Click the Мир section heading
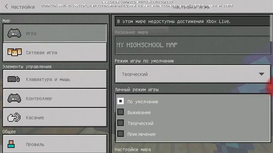Viewport: 273px width, 153px height. (6, 21)
